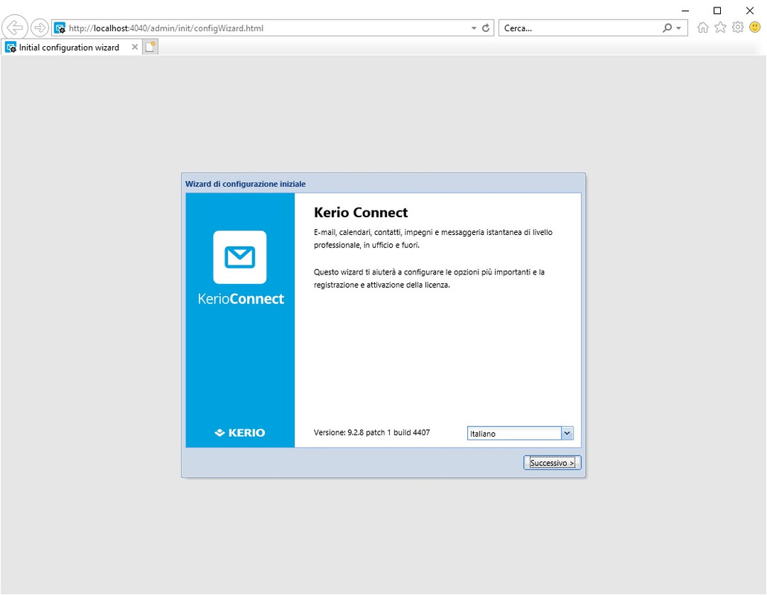Expand the search provider dropdown arrow
The width and height of the screenshot is (767, 595).
pos(679,28)
